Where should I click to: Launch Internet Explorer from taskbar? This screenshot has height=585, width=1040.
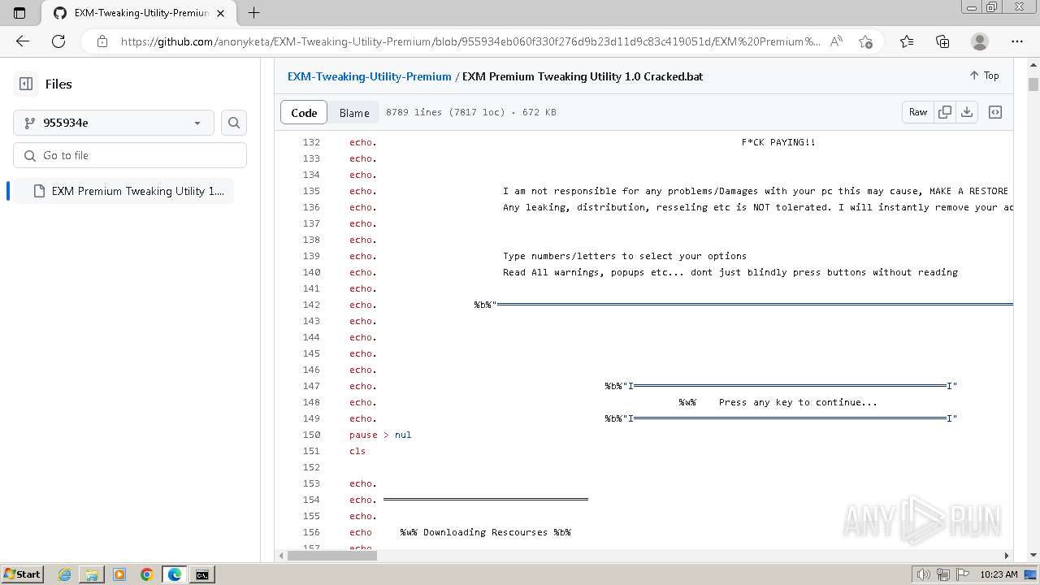click(x=64, y=574)
